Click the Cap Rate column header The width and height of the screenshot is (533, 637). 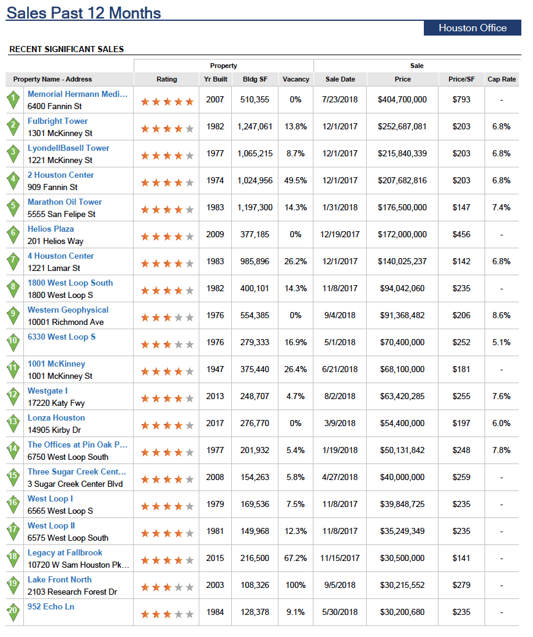coord(502,79)
